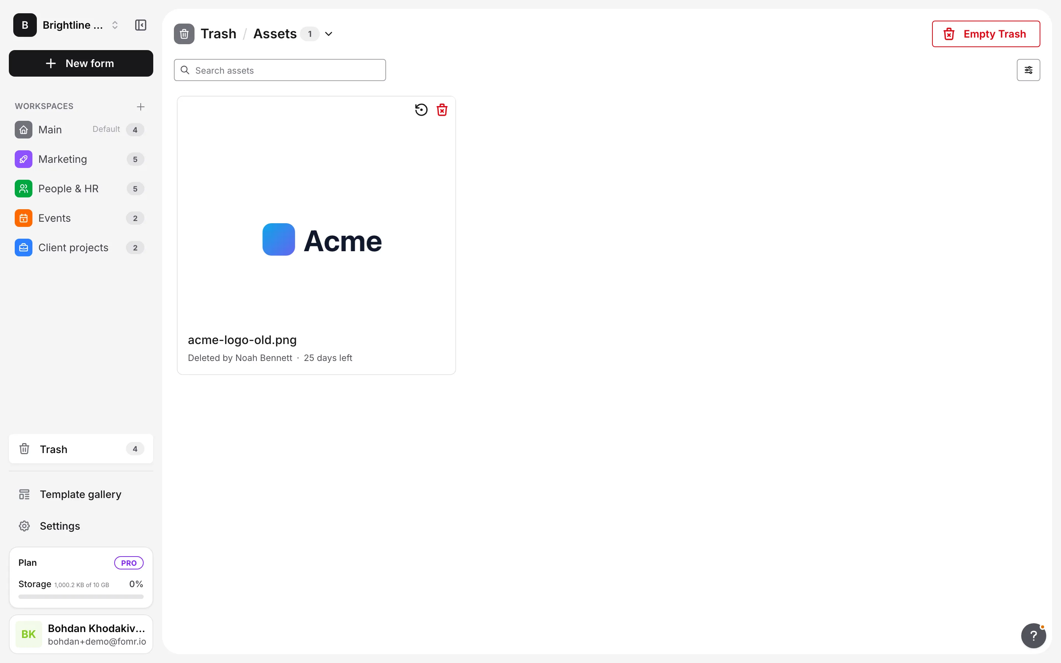Click the BK user avatar
The width and height of the screenshot is (1061, 663).
point(28,634)
